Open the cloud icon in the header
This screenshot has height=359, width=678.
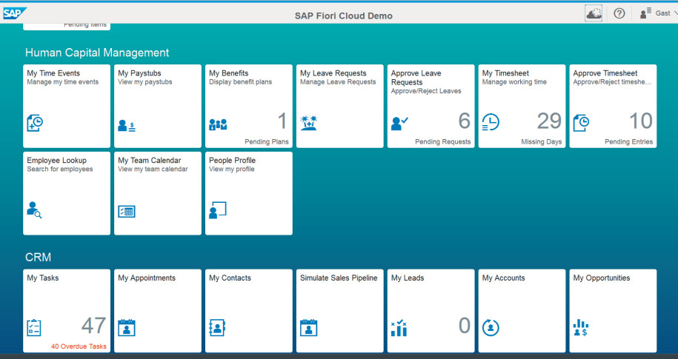[x=594, y=13]
